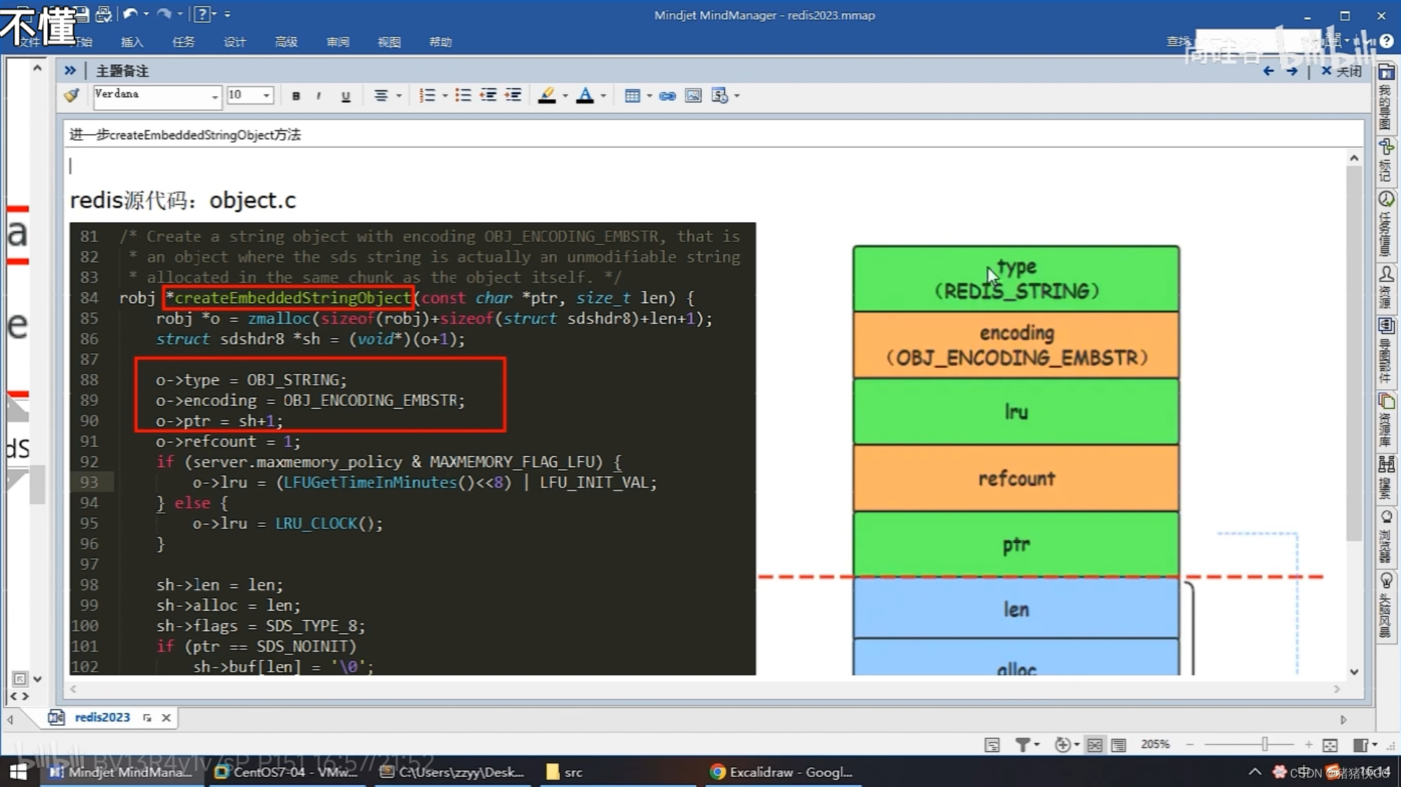Click the filter funnel icon in status bar
This screenshot has height=787, width=1401.
pos(1022,744)
